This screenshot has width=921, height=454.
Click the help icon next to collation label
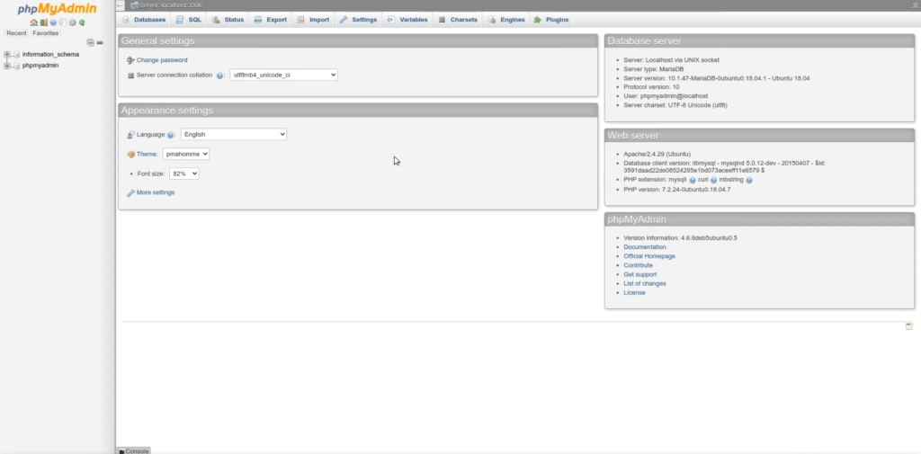click(219, 76)
